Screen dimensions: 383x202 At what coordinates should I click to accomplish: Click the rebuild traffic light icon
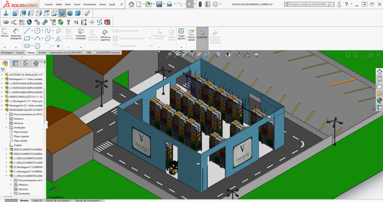click(200, 4)
